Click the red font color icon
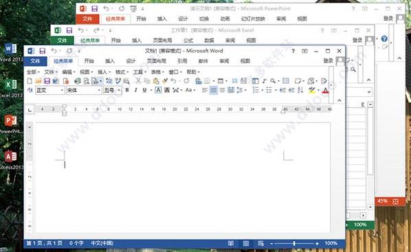This screenshot has height=252, width=411. [325, 91]
